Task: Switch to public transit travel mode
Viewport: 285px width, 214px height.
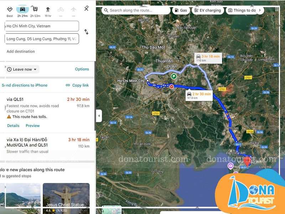Action: 35,9
